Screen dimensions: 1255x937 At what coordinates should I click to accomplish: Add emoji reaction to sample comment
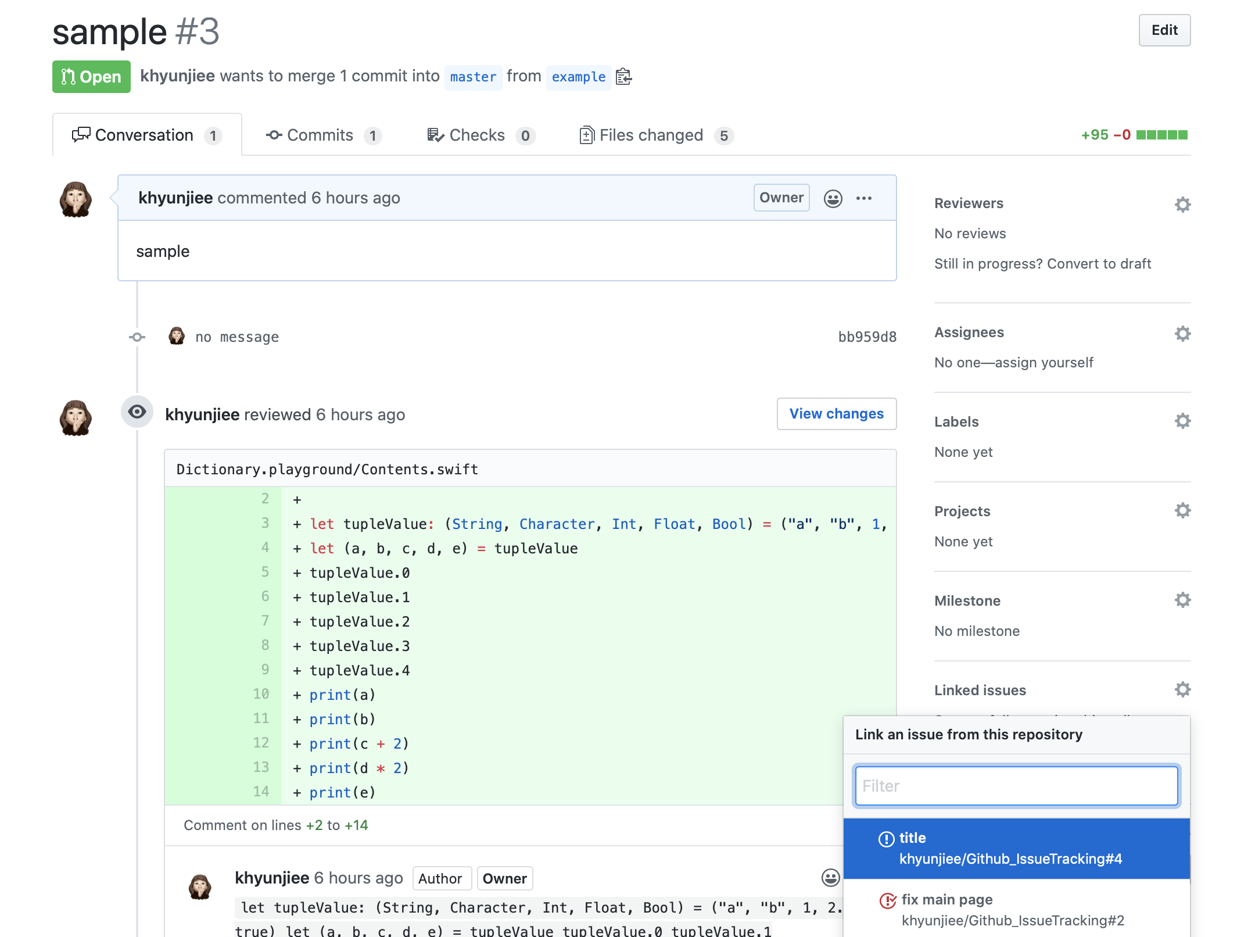pyautogui.click(x=833, y=198)
